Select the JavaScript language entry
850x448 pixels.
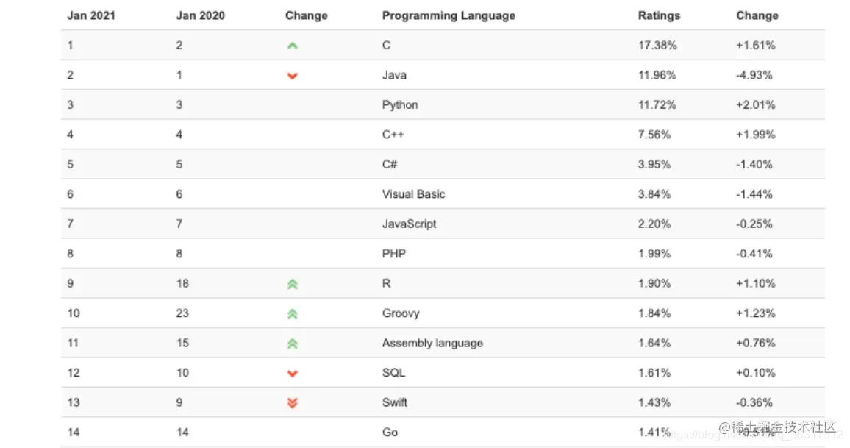click(409, 224)
